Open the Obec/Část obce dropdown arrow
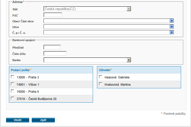The width and height of the screenshot is (191, 127). [x=172, y=21]
